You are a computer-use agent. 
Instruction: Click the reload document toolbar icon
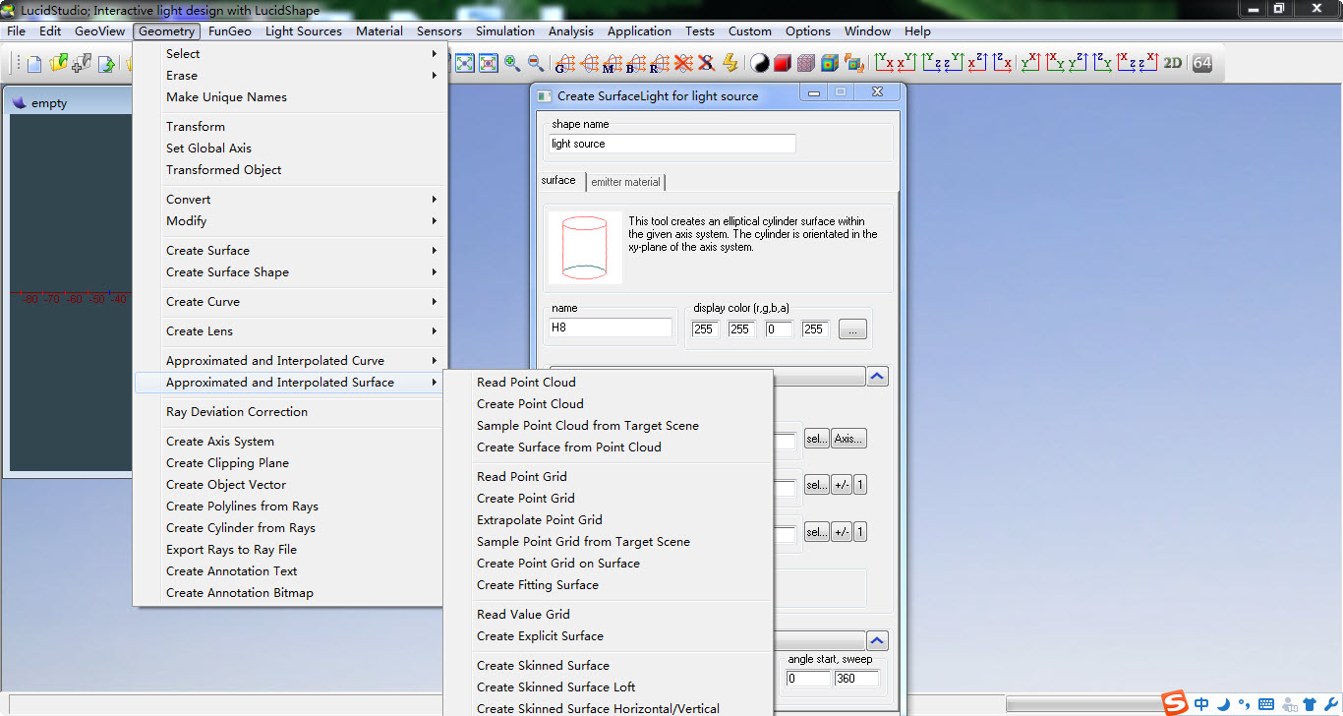click(x=106, y=64)
